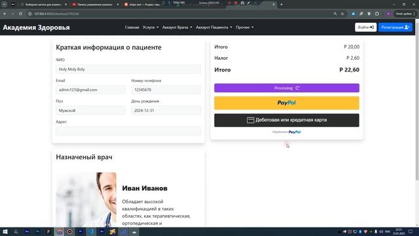Click the red stop recording icon in recorder bar
The width and height of the screenshot is (419, 236).
(x=236, y=3)
